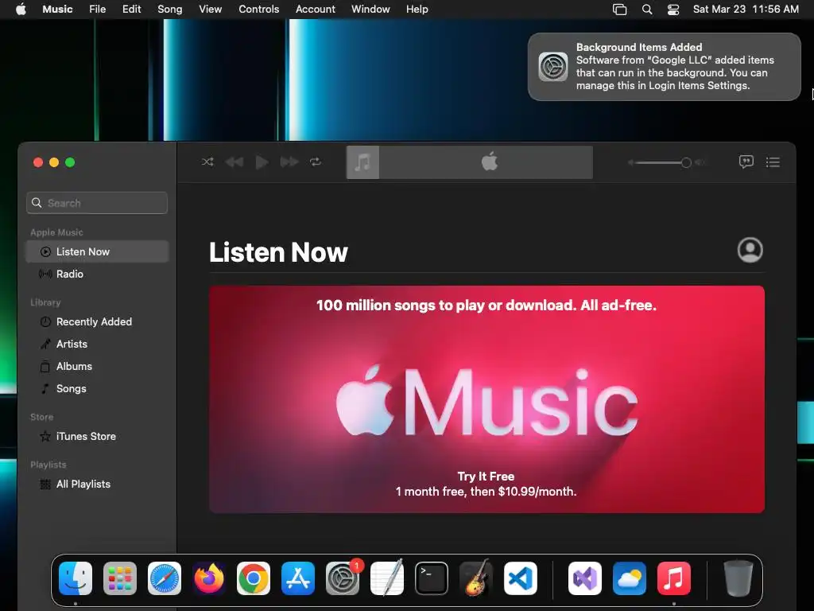This screenshot has width=814, height=611.
Task: Open All Playlists in the sidebar
Action: click(97, 485)
